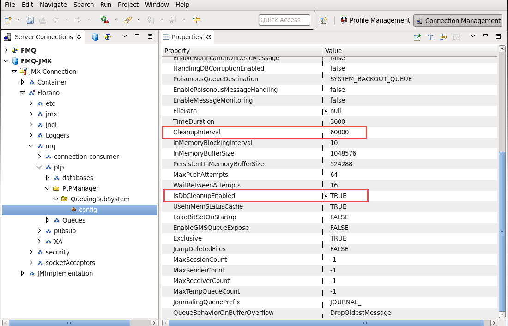The height and width of the screenshot is (326, 508).
Task: Expand the FMQ server node
Action: [x=6, y=50]
